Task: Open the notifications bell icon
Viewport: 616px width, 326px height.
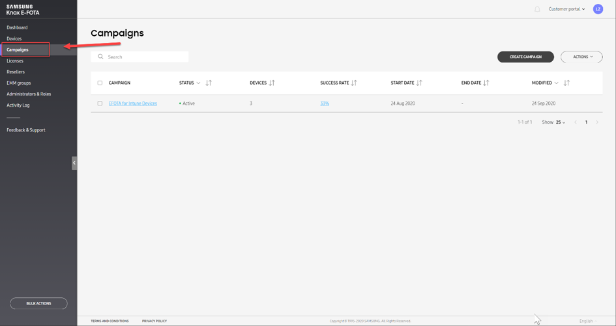Action: coord(537,9)
